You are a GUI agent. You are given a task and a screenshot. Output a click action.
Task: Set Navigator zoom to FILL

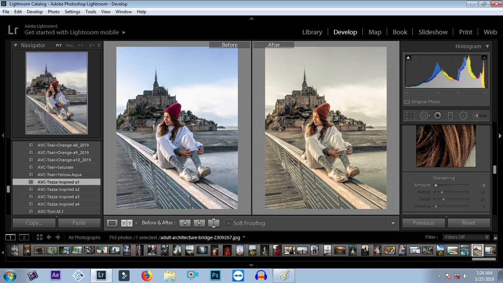coord(70,46)
